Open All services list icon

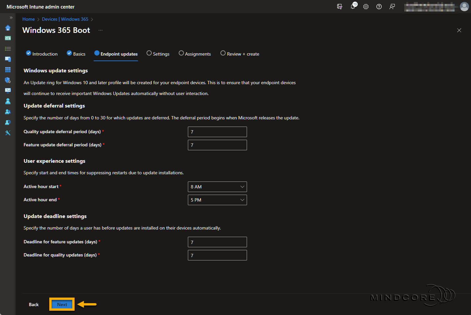(8, 49)
